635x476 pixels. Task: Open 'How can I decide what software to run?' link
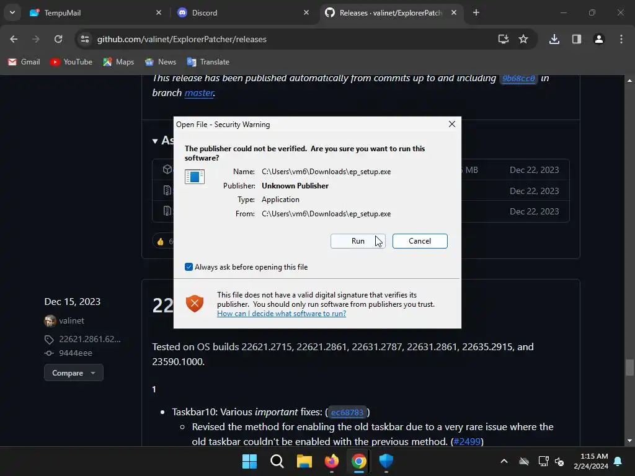click(282, 313)
